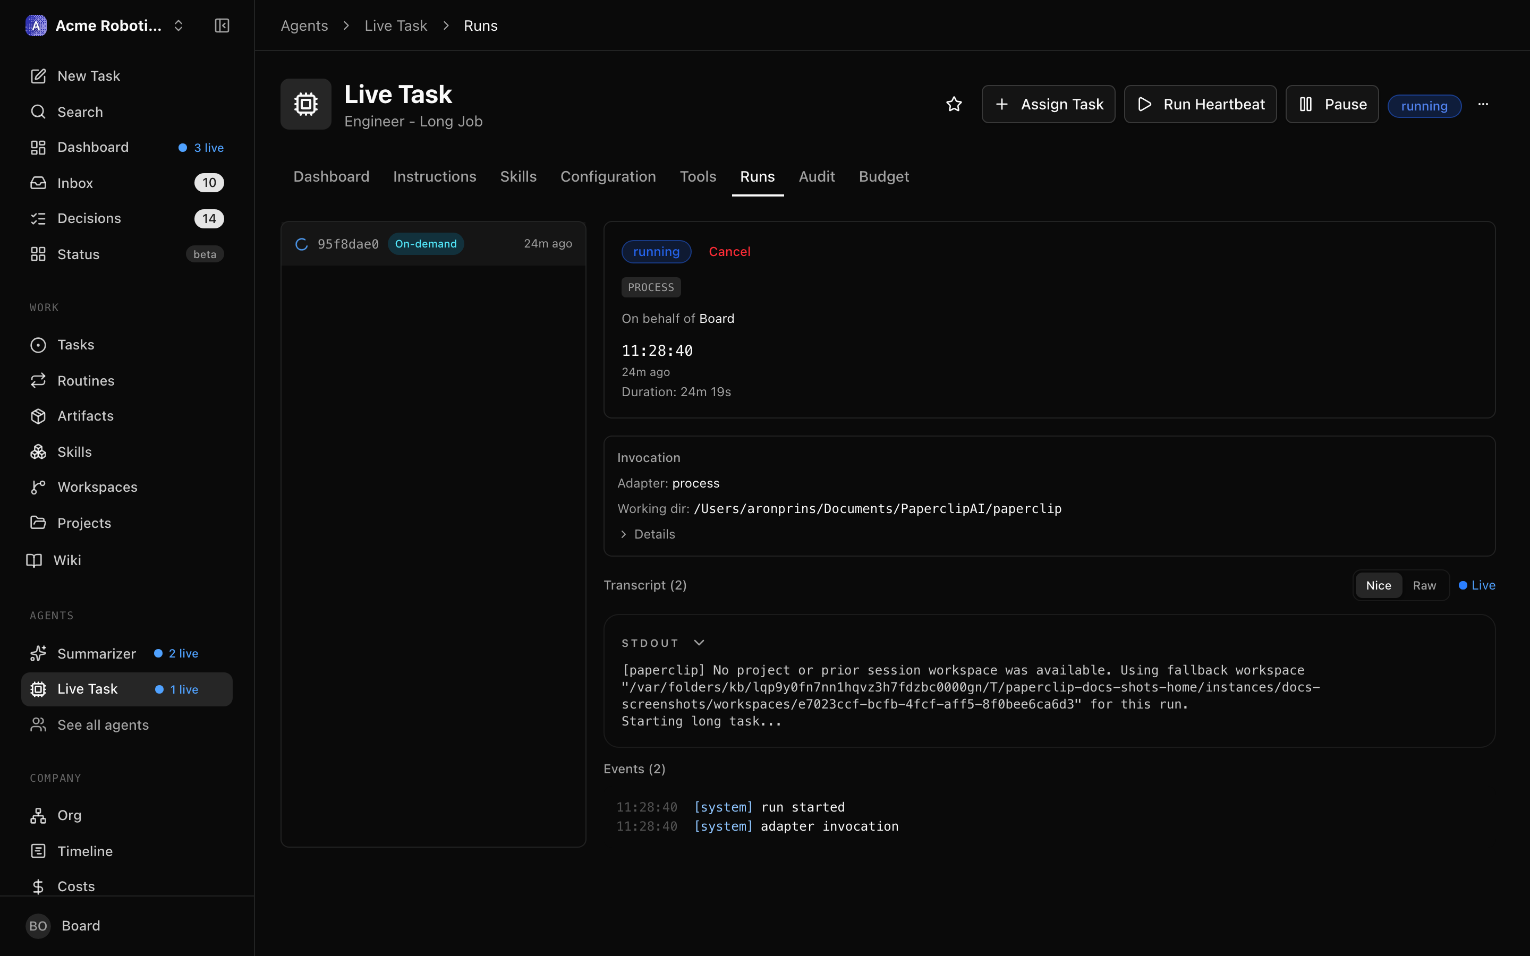Switch transcript view to Raw
Viewport: 1530px width, 956px height.
click(1424, 585)
